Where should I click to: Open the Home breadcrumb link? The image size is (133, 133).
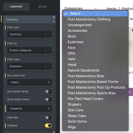tap(112, 9)
